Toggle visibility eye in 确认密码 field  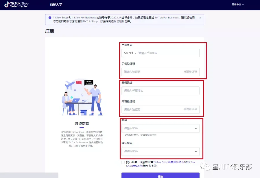tap(196, 151)
